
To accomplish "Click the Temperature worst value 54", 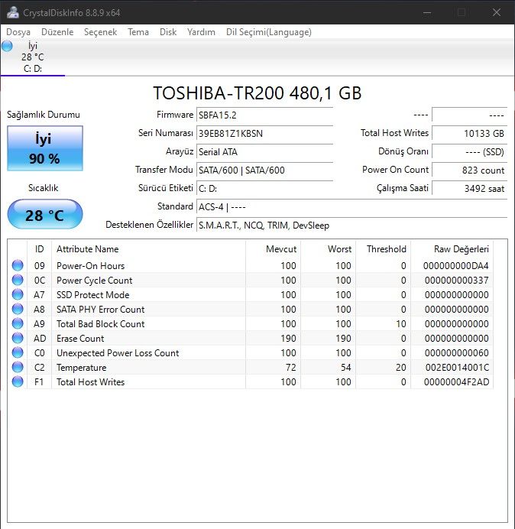I will (345, 368).
